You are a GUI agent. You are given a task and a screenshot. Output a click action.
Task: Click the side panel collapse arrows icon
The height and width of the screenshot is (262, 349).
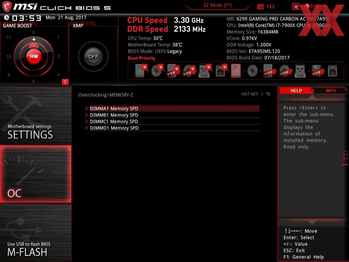[345, 164]
